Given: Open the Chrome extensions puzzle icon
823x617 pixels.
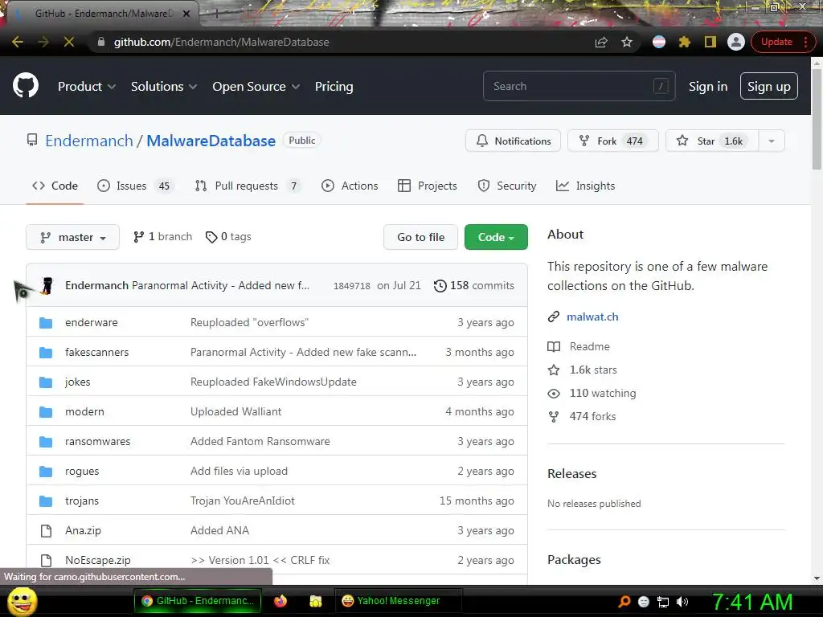Looking at the screenshot, I should (685, 42).
